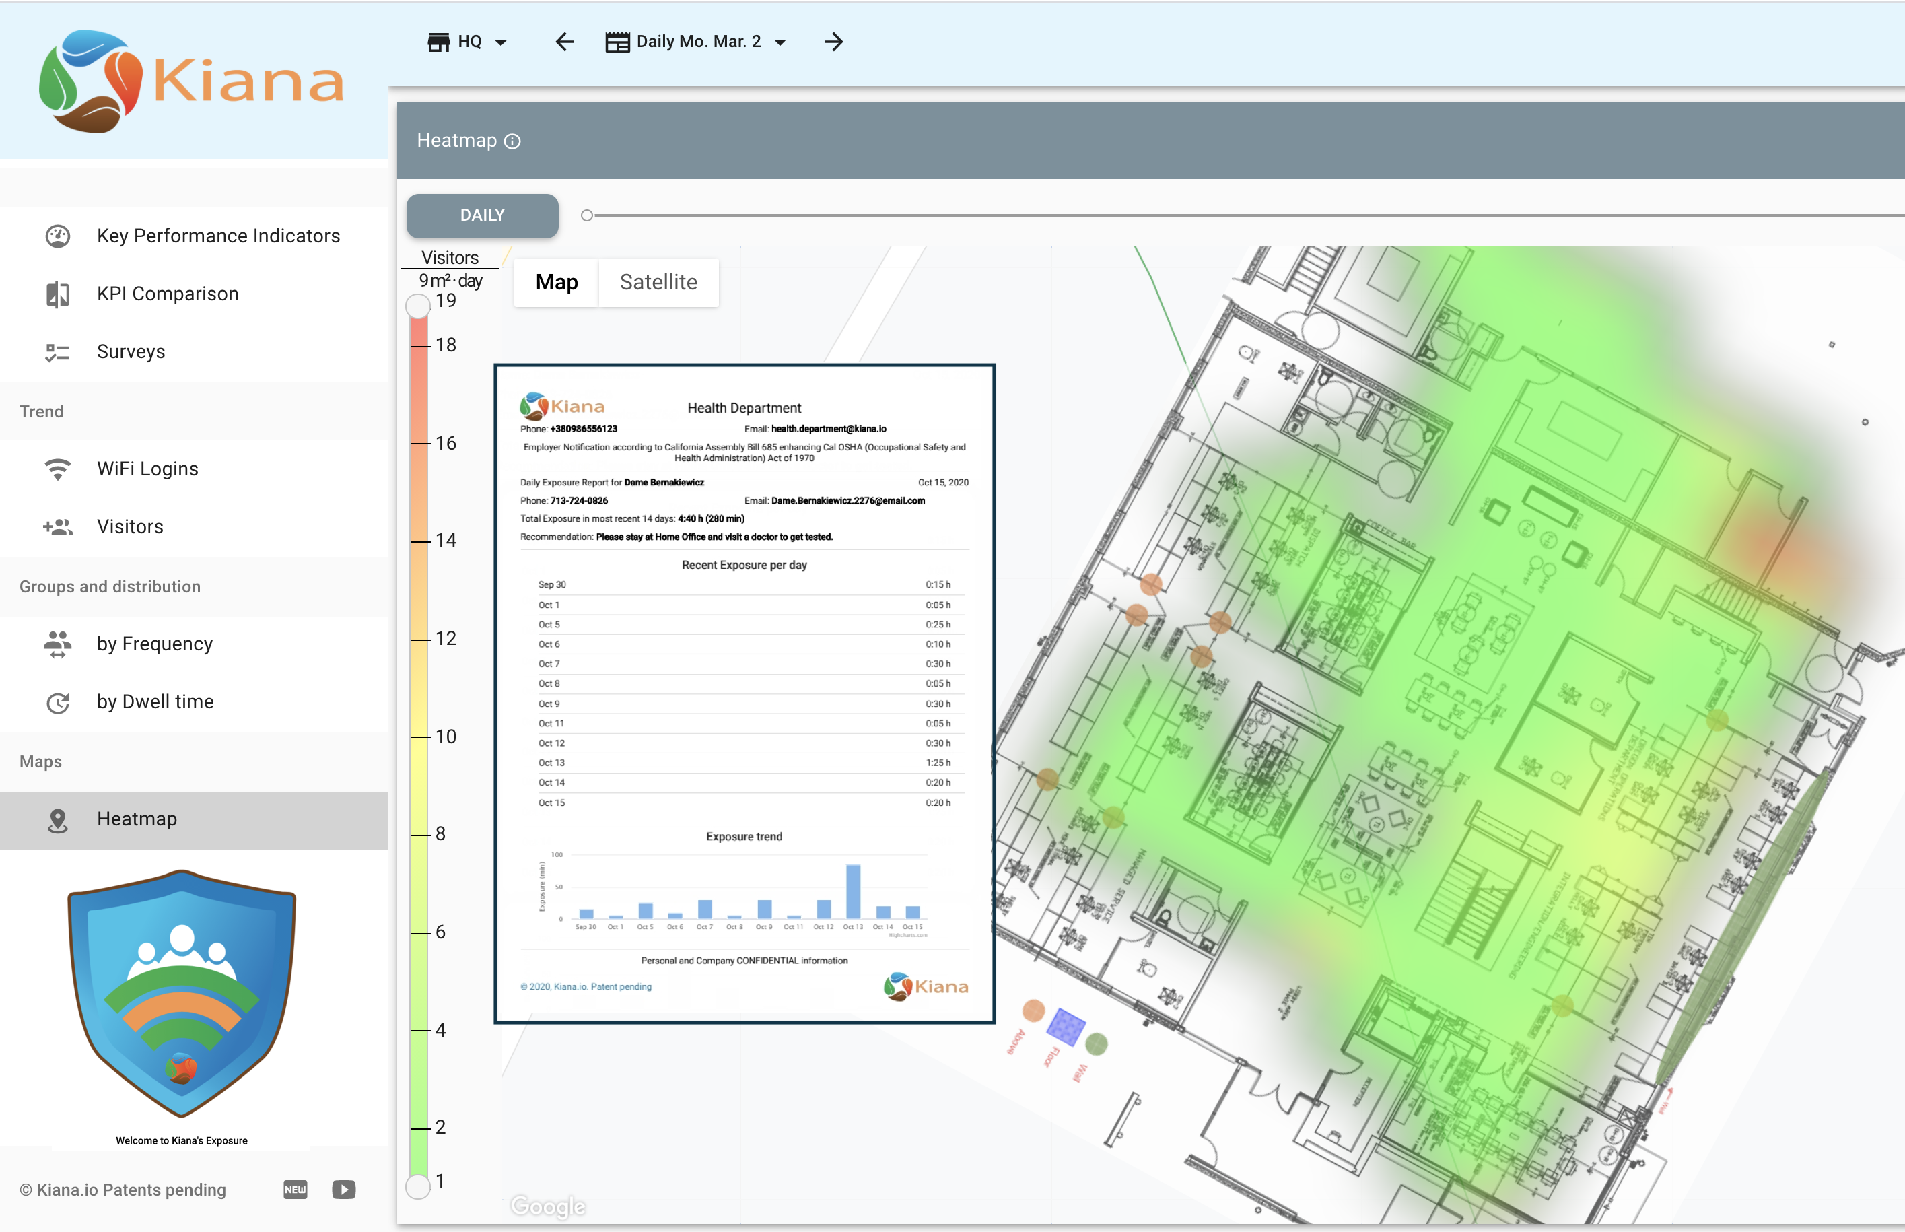The height and width of the screenshot is (1232, 1905).
Task: Click the Visitors add-group icon
Action: (x=58, y=527)
